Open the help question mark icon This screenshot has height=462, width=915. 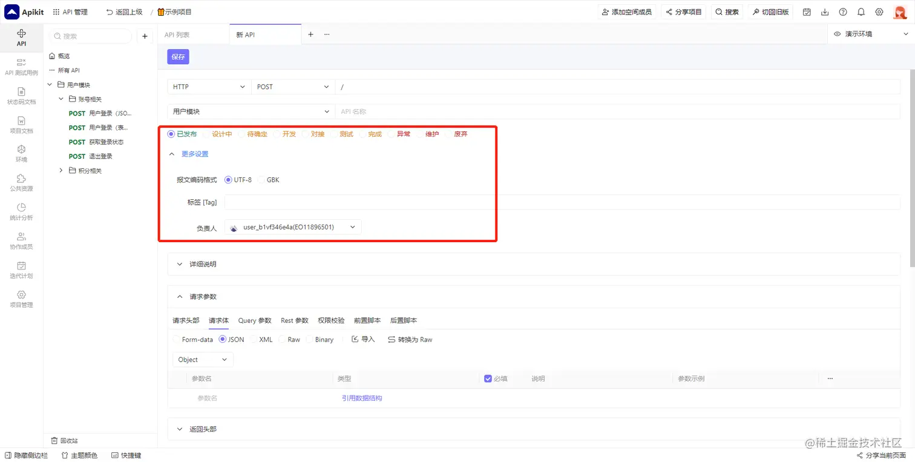tap(843, 12)
